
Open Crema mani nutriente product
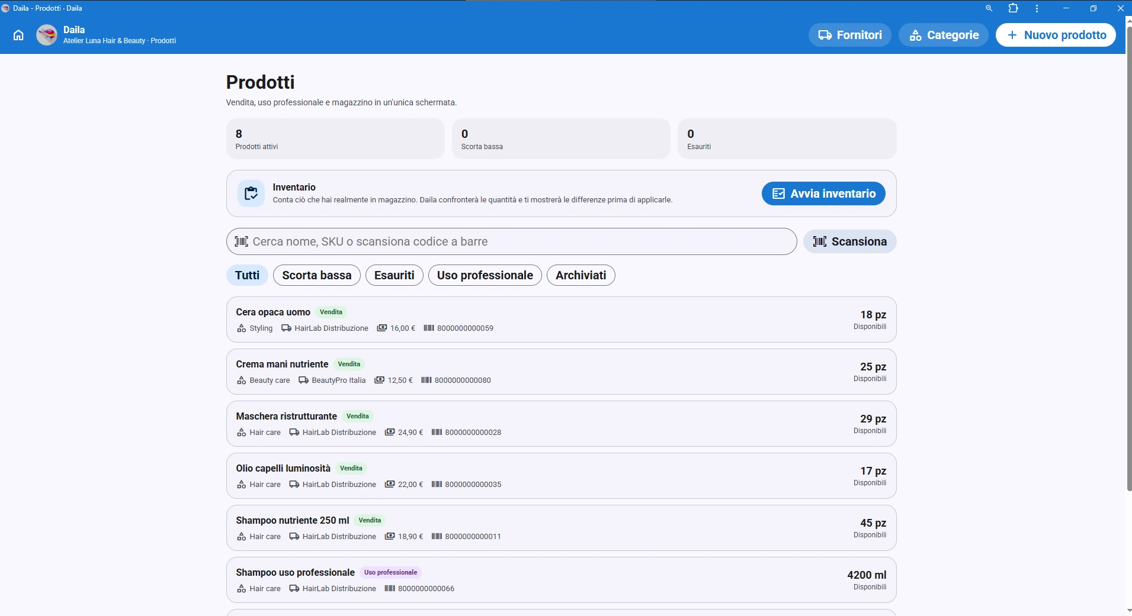(x=561, y=372)
